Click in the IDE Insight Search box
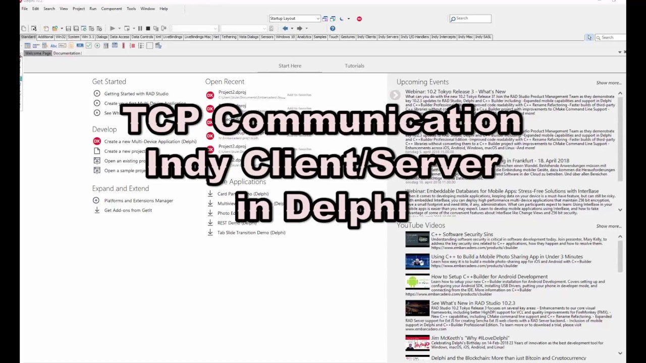 470,19
